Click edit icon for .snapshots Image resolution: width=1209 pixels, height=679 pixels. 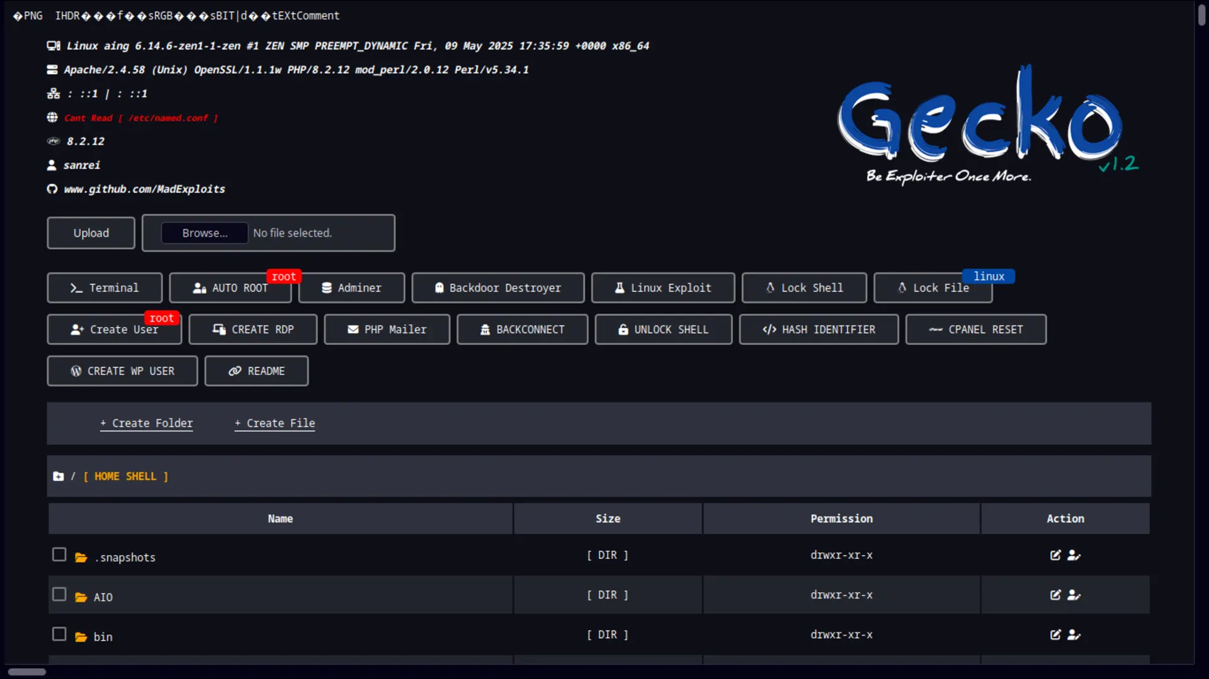coord(1055,555)
